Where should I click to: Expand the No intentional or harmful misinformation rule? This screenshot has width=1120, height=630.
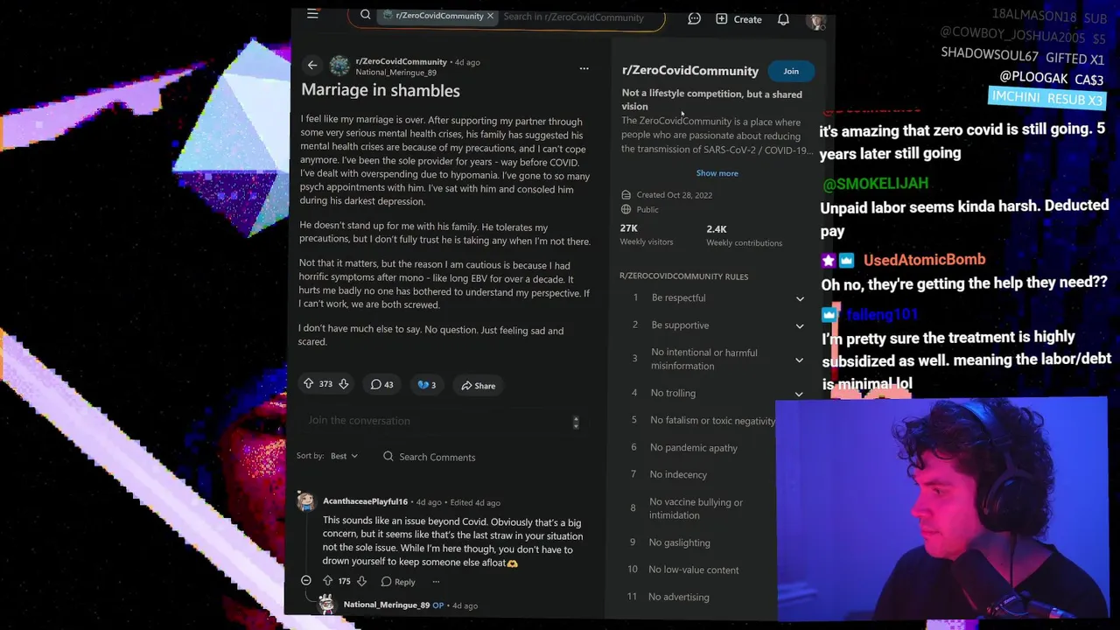click(x=716, y=360)
